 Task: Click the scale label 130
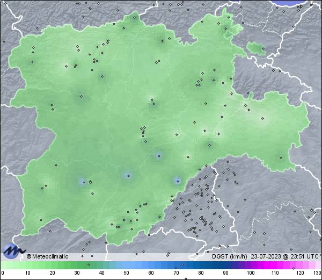coord(318,273)
